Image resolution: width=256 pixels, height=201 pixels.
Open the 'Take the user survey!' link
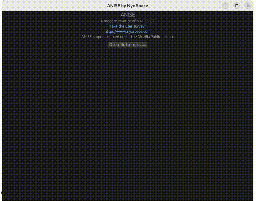pyautogui.click(x=127, y=26)
